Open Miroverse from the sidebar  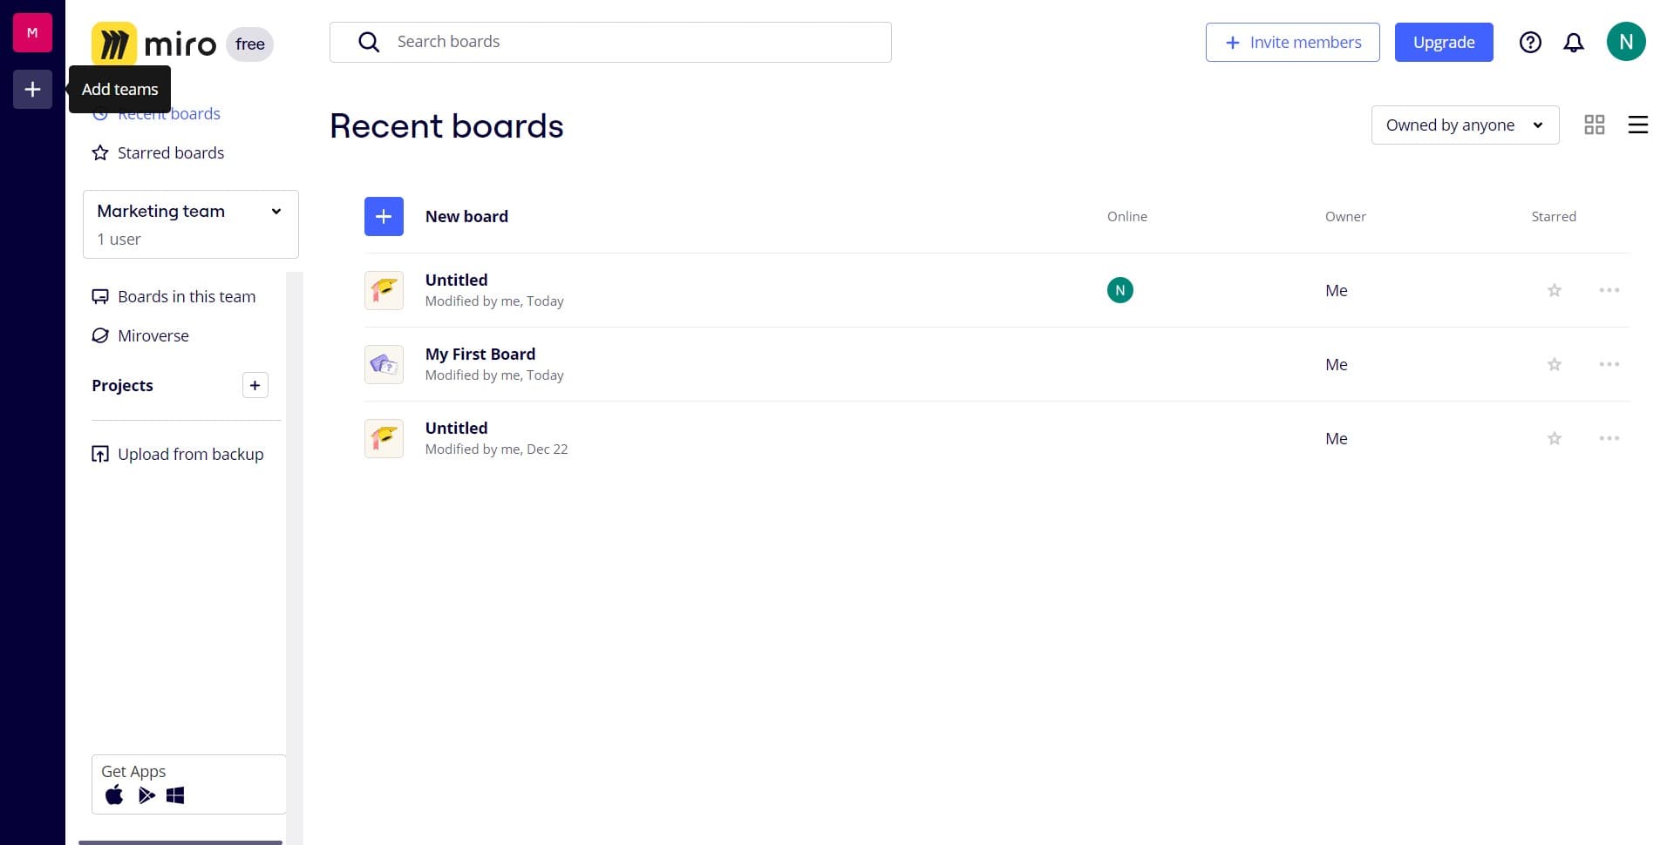coord(153,335)
